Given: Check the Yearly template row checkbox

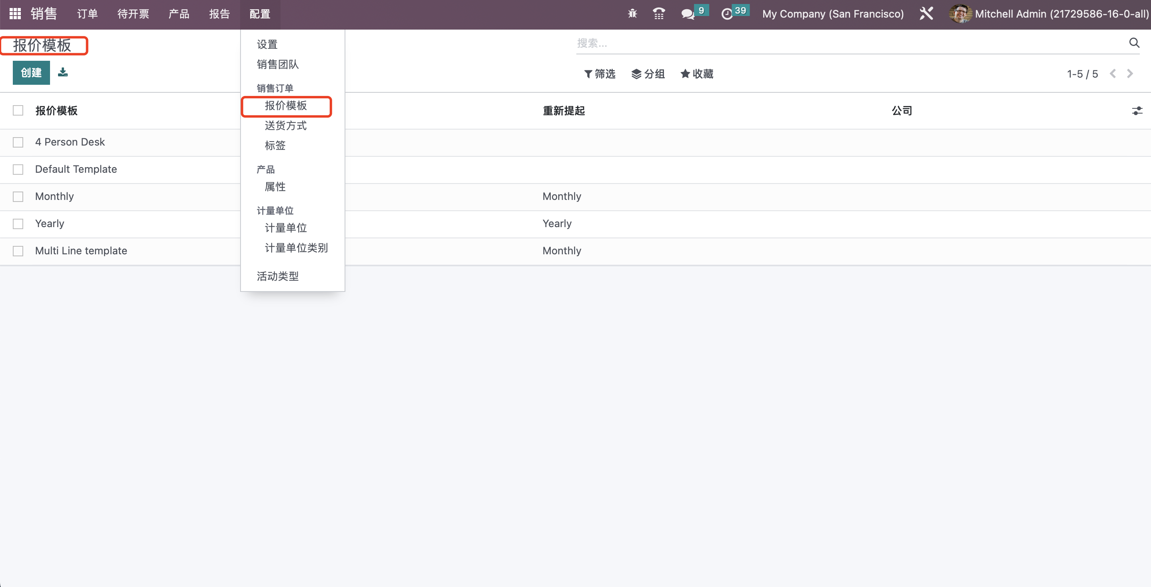Looking at the screenshot, I should [18, 224].
